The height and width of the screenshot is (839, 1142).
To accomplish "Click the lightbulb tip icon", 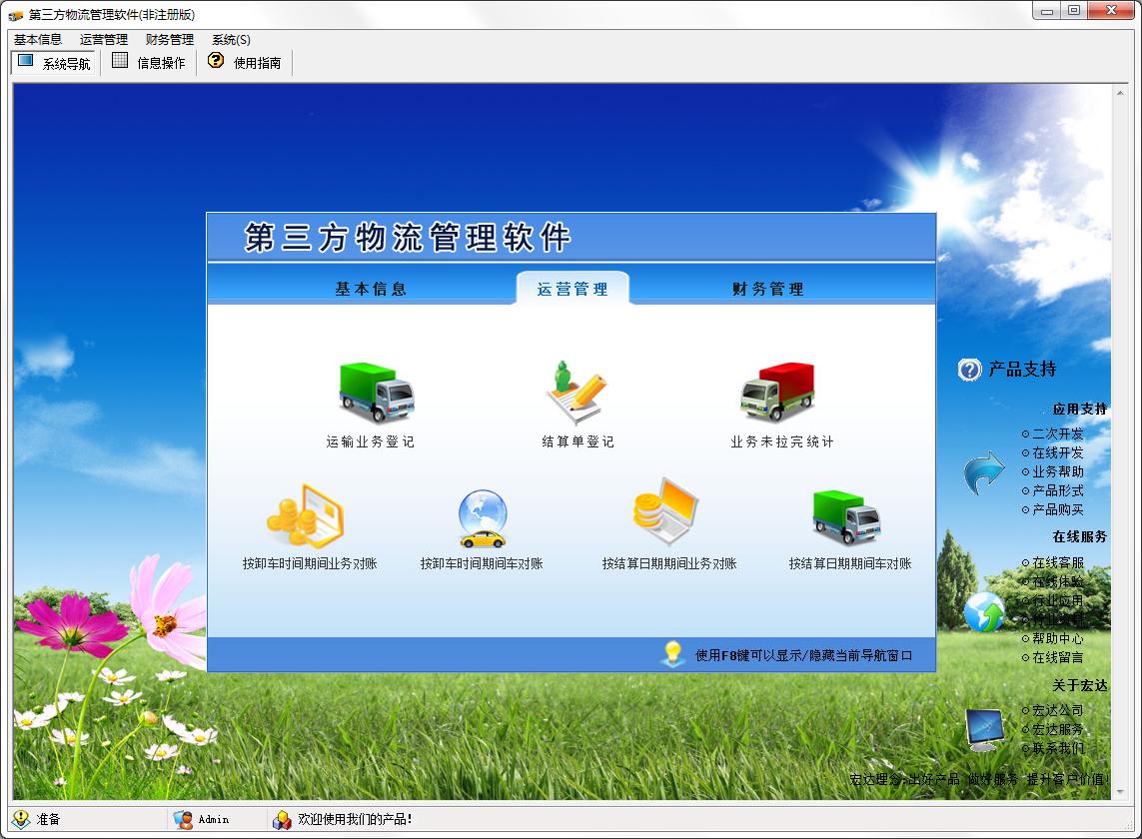I will click(673, 653).
